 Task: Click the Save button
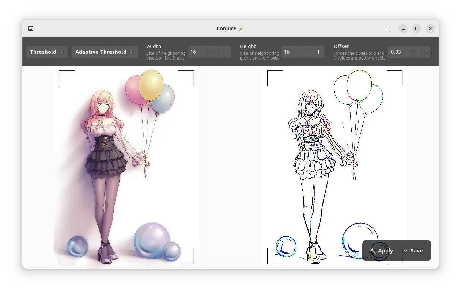[x=413, y=251]
